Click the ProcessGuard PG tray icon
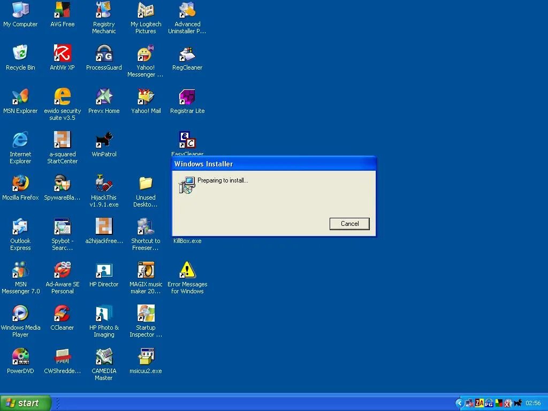The width and height of the screenshot is (548, 411). click(489, 404)
